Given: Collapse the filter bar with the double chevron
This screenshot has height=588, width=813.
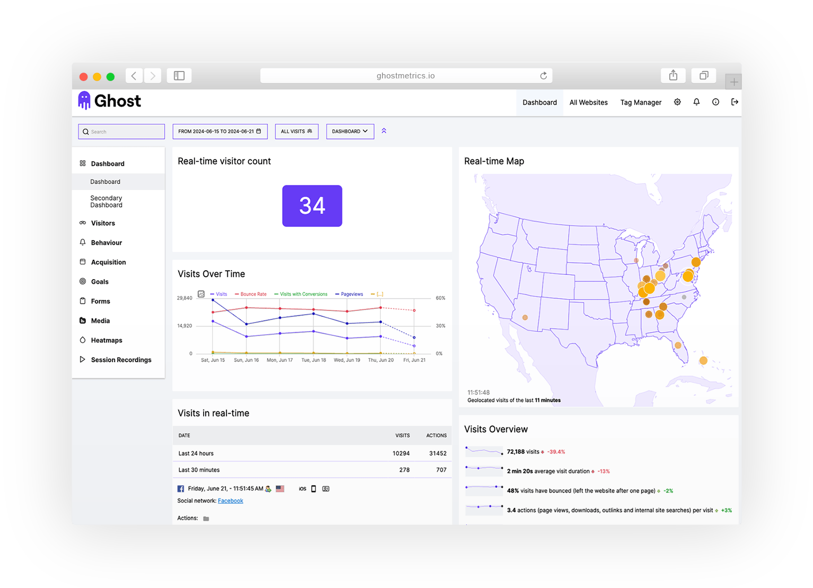Looking at the screenshot, I should pyautogui.click(x=383, y=131).
